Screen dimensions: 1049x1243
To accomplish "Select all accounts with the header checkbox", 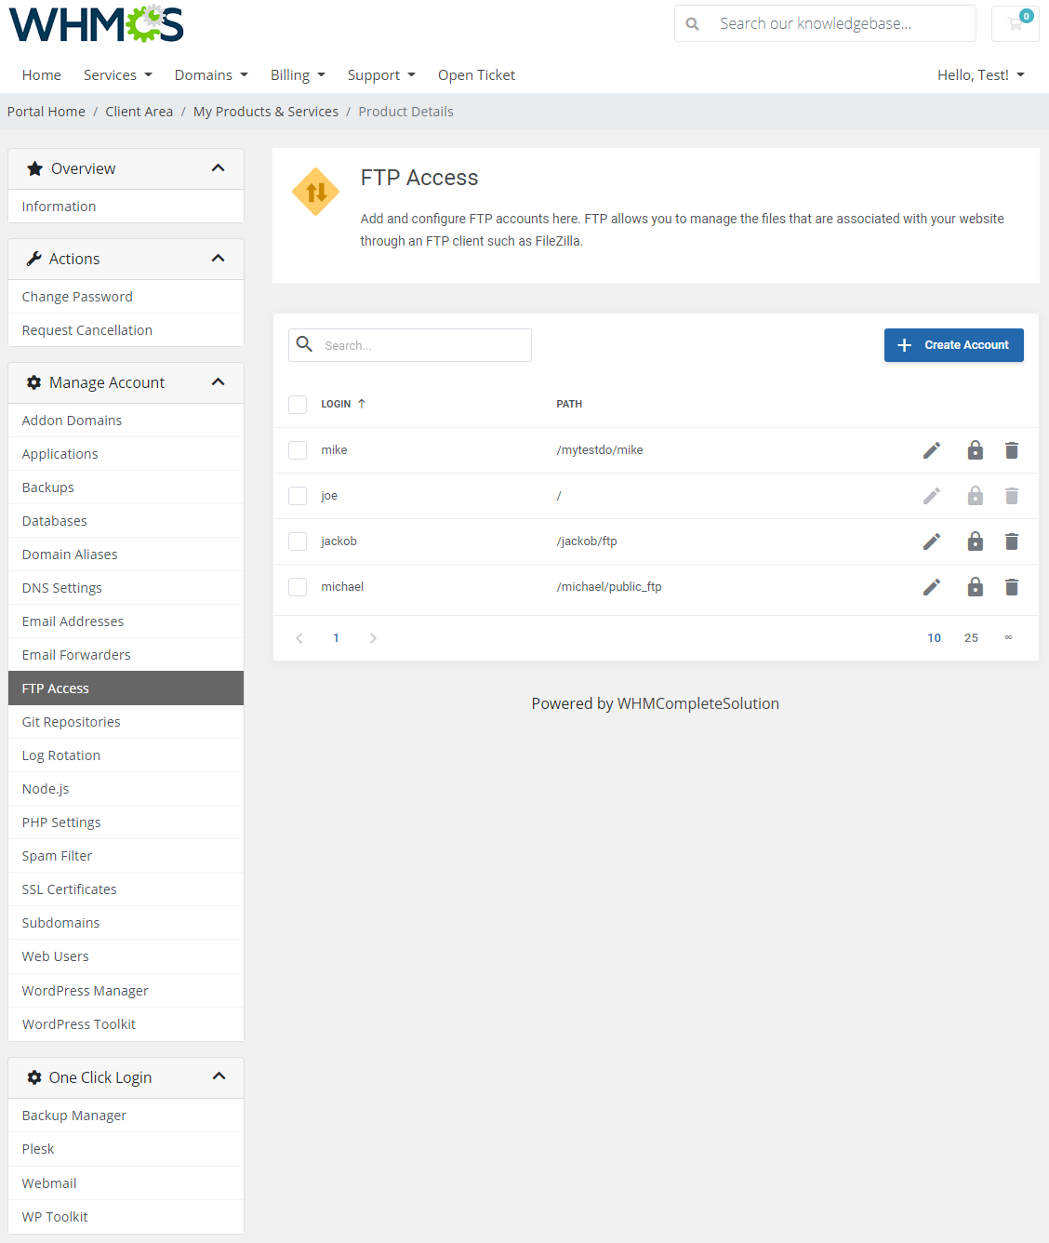I will coord(298,404).
